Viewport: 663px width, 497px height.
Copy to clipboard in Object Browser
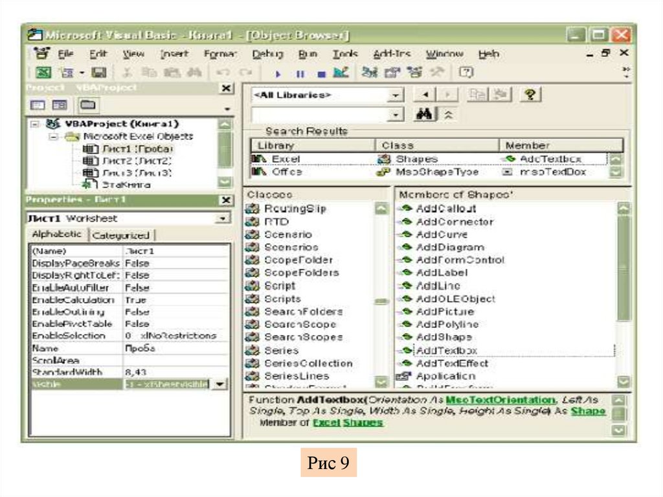[478, 95]
